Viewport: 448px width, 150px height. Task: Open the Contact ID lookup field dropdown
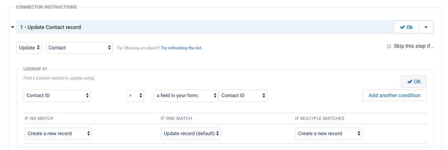tap(57, 96)
